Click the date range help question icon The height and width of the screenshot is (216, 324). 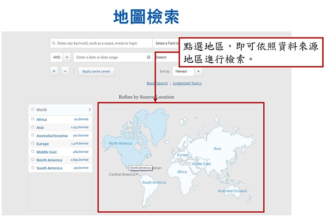coord(149,57)
